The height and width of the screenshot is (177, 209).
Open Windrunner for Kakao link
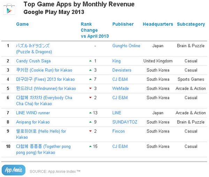point(46,88)
